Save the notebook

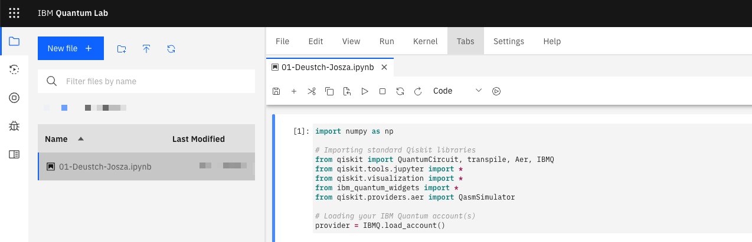276,91
